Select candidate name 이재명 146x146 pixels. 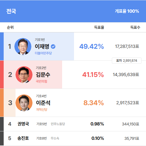click(42, 47)
